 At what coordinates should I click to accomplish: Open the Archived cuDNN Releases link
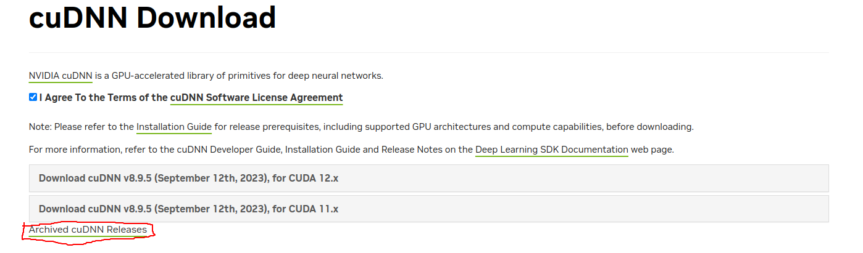[88, 230]
